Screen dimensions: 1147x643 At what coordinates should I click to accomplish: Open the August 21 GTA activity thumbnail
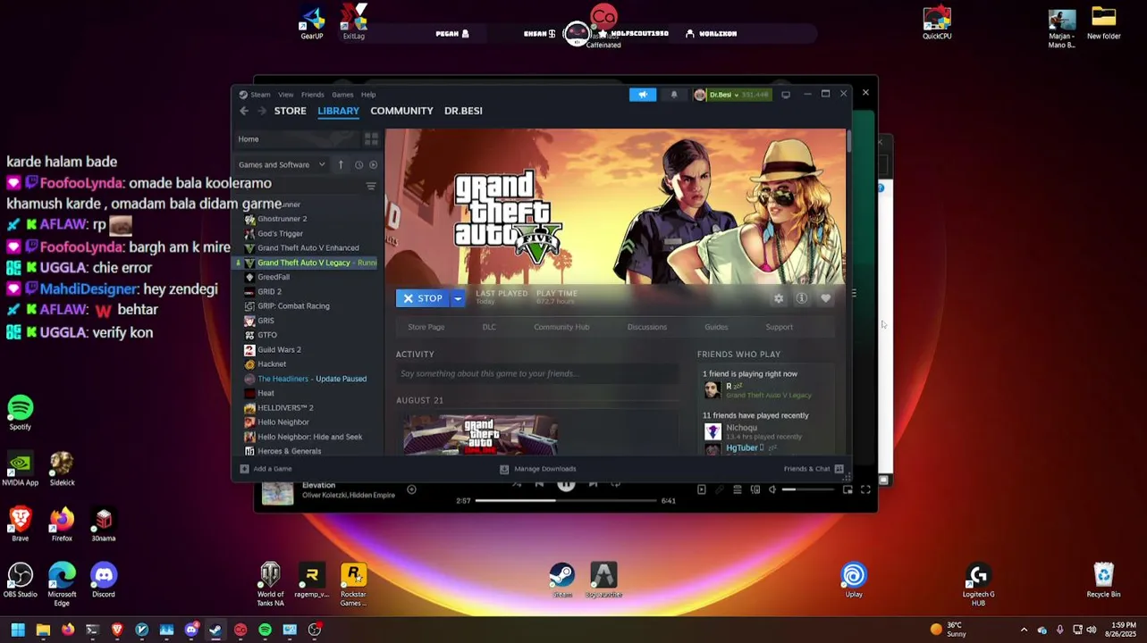coord(481,436)
